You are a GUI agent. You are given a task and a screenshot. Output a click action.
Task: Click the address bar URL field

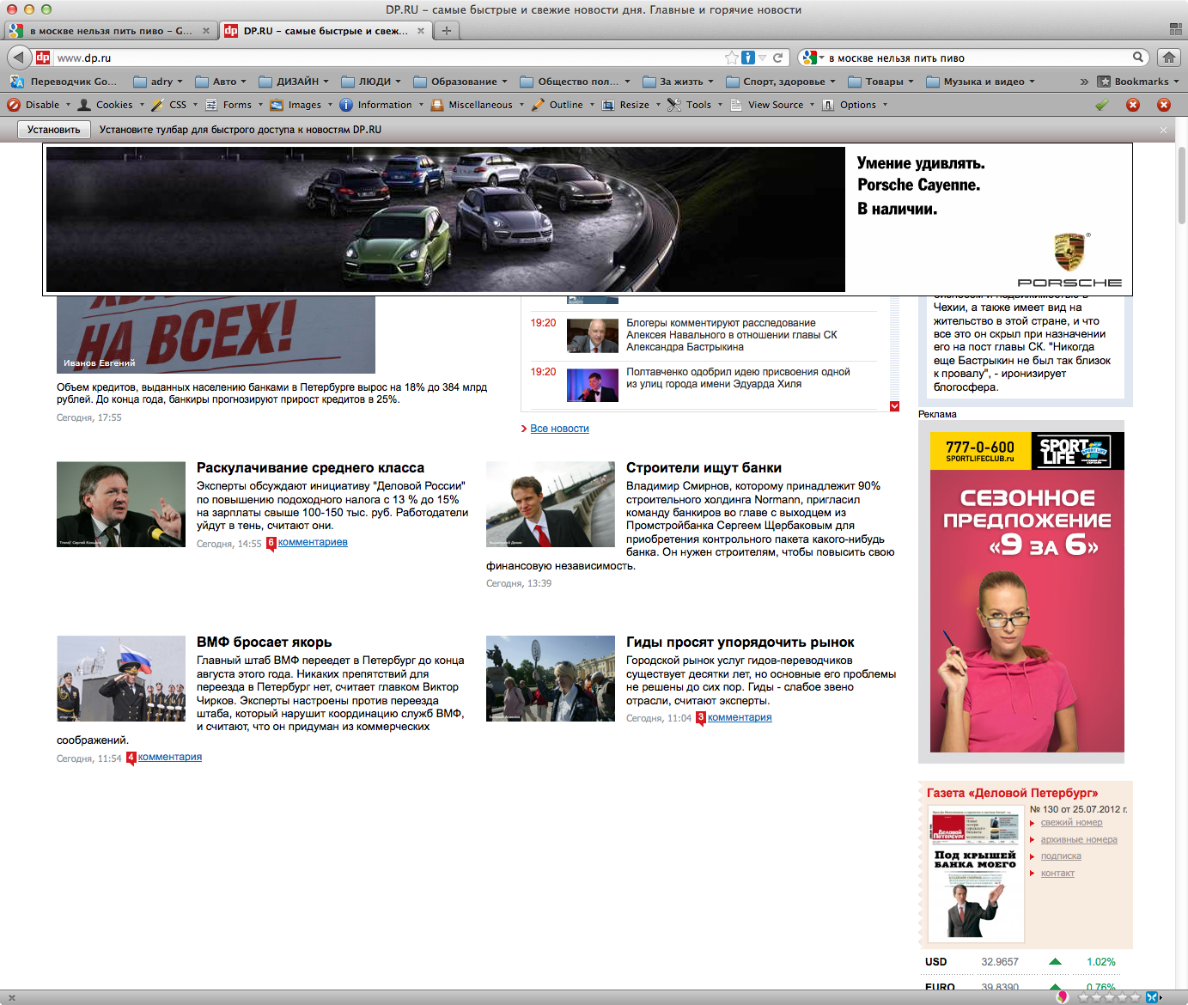point(387,58)
